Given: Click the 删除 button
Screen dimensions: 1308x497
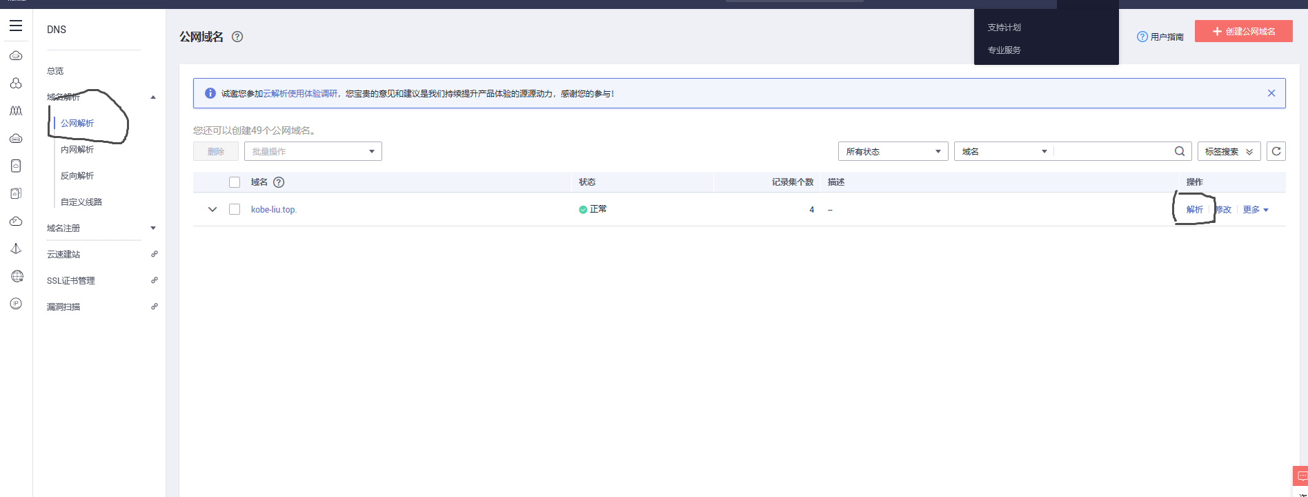Looking at the screenshot, I should click(x=216, y=151).
